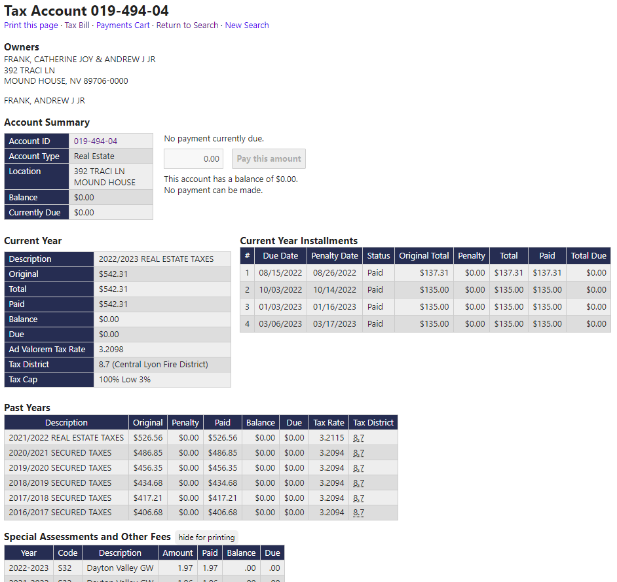Open account ID 019-494-04 link
This screenshot has height=582, width=617.
pos(96,141)
